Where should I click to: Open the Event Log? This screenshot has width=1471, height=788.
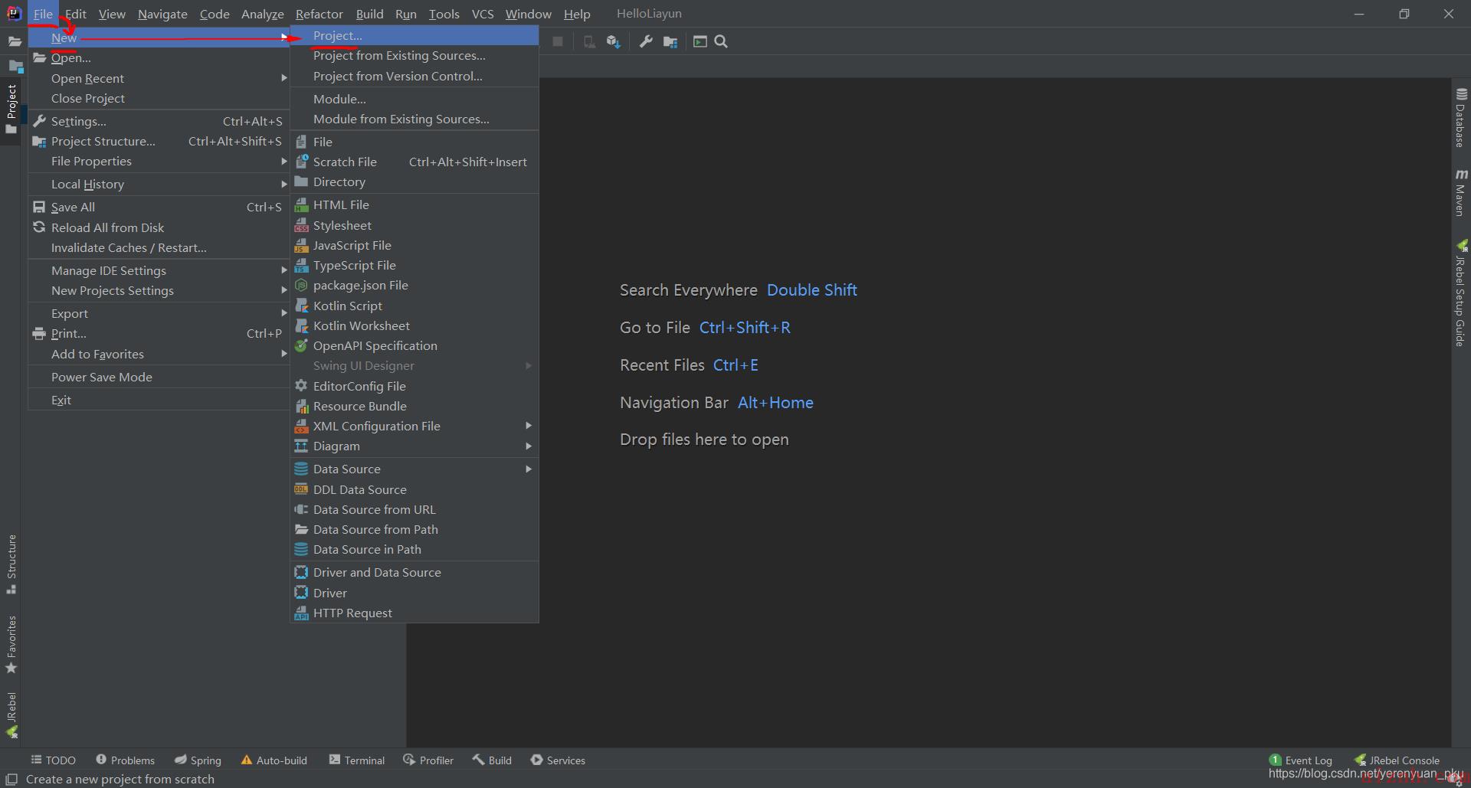[x=1301, y=760]
